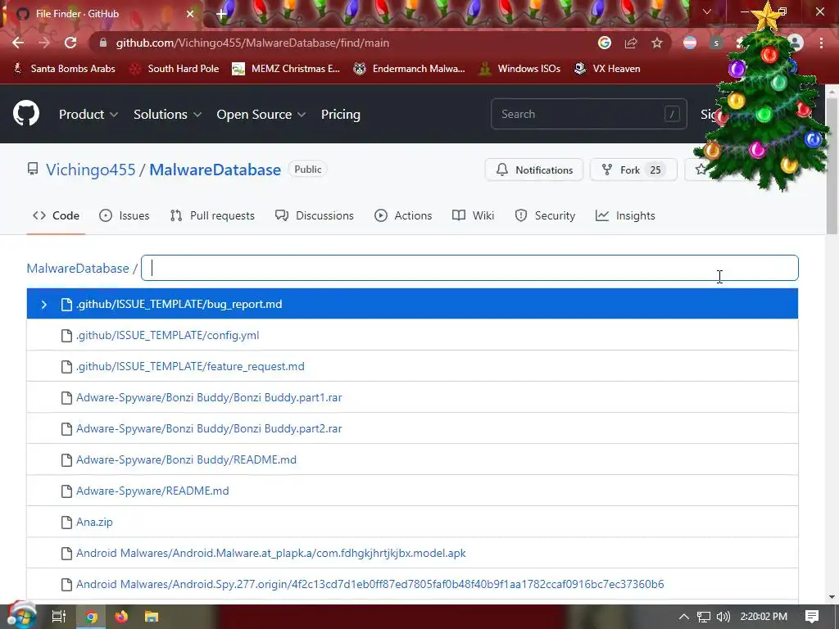
Task: Open MalwareDatabase repository link
Action: [x=215, y=170]
